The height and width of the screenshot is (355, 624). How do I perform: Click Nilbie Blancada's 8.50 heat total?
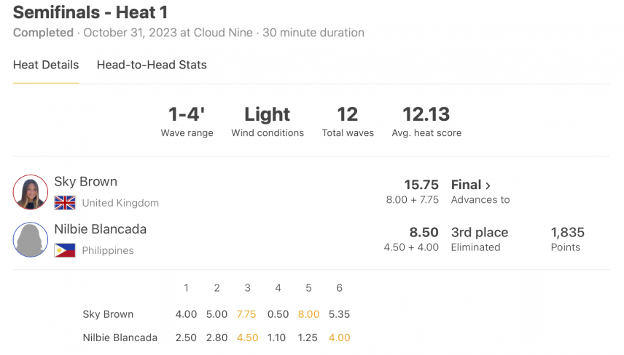click(424, 232)
